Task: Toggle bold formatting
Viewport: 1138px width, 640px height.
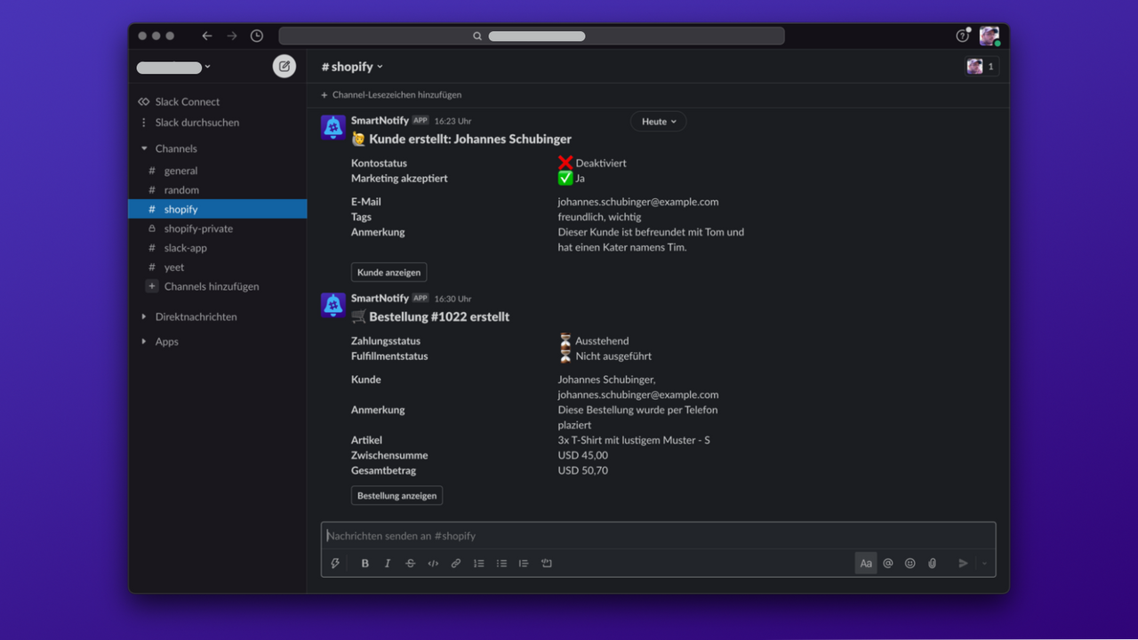Action: tap(365, 563)
